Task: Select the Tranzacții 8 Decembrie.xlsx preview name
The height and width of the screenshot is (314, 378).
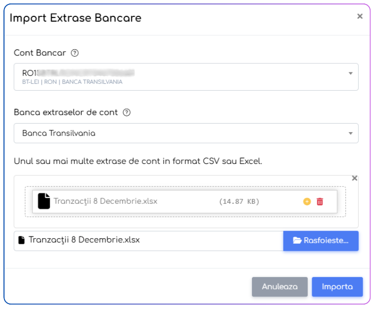Action: [106, 201]
